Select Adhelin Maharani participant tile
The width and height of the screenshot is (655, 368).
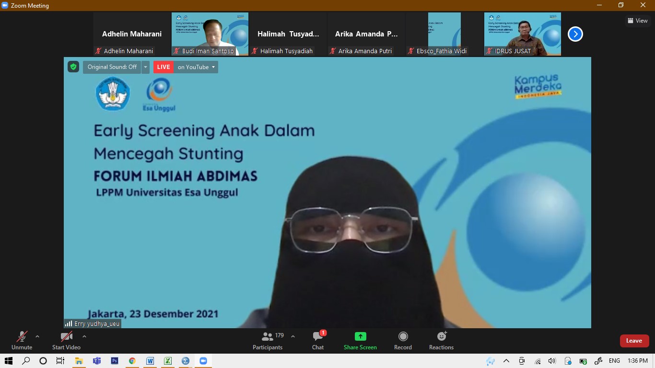click(132, 34)
